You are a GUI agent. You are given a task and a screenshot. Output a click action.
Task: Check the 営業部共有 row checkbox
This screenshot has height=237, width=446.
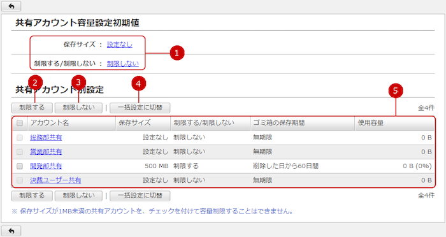click(20, 152)
